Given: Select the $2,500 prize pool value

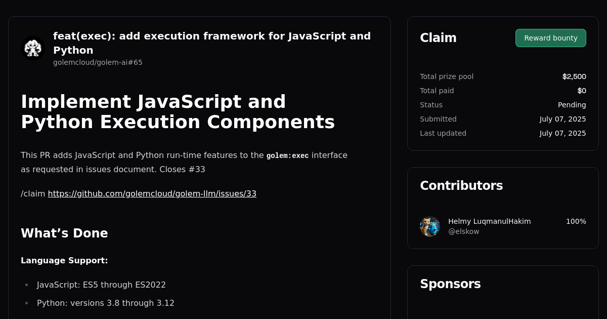Looking at the screenshot, I should pos(574,76).
